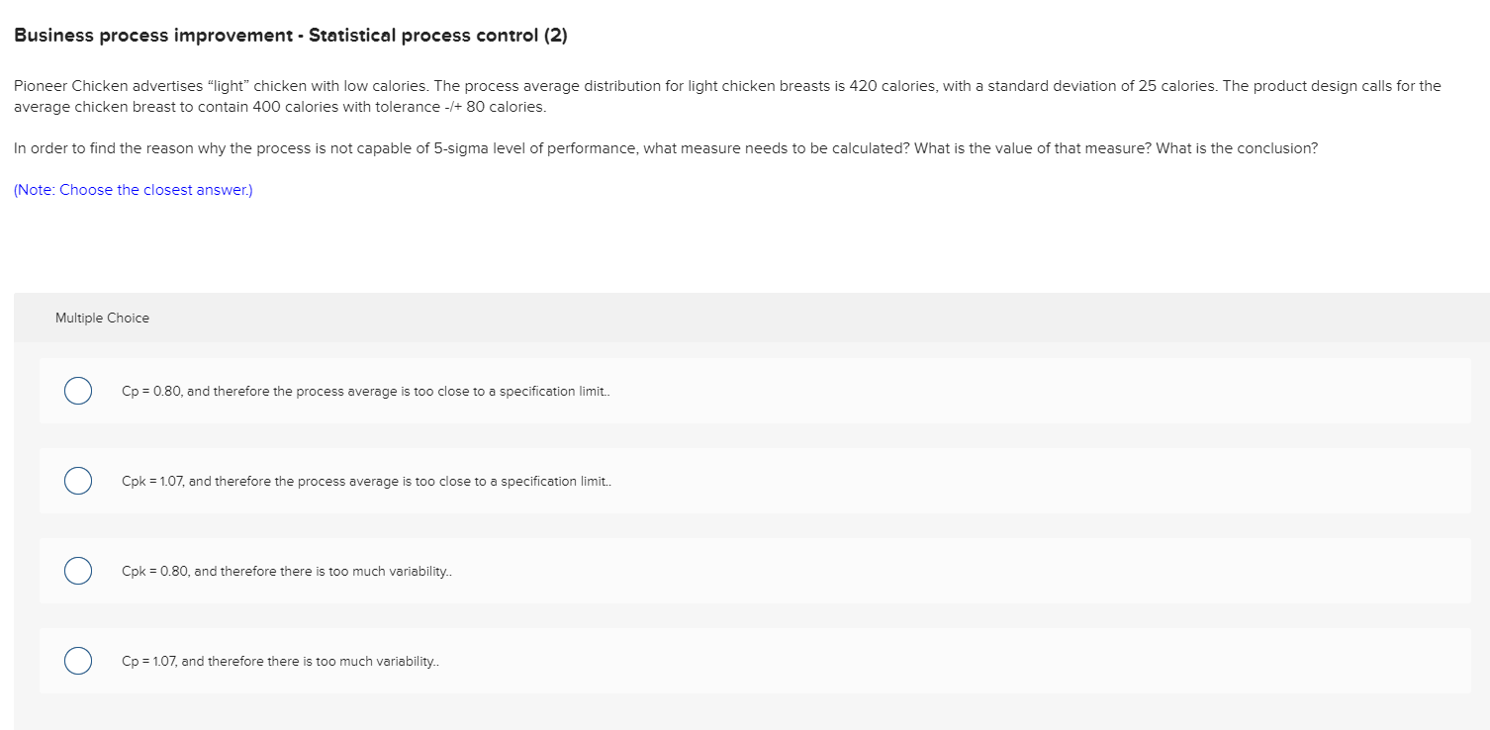Select the radio button for Cp = 1.07 answer
Image resolution: width=1490 pixels, height=730 pixels.
[77, 660]
